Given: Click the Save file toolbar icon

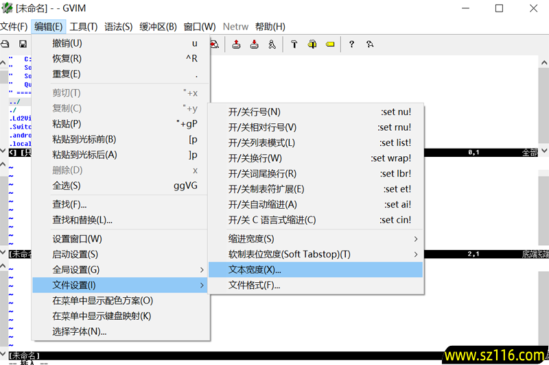Looking at the screenshot, I should pos(23,45).
